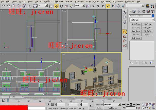
Task: Click the Align tool icon
Action: (x=124, y=6)
